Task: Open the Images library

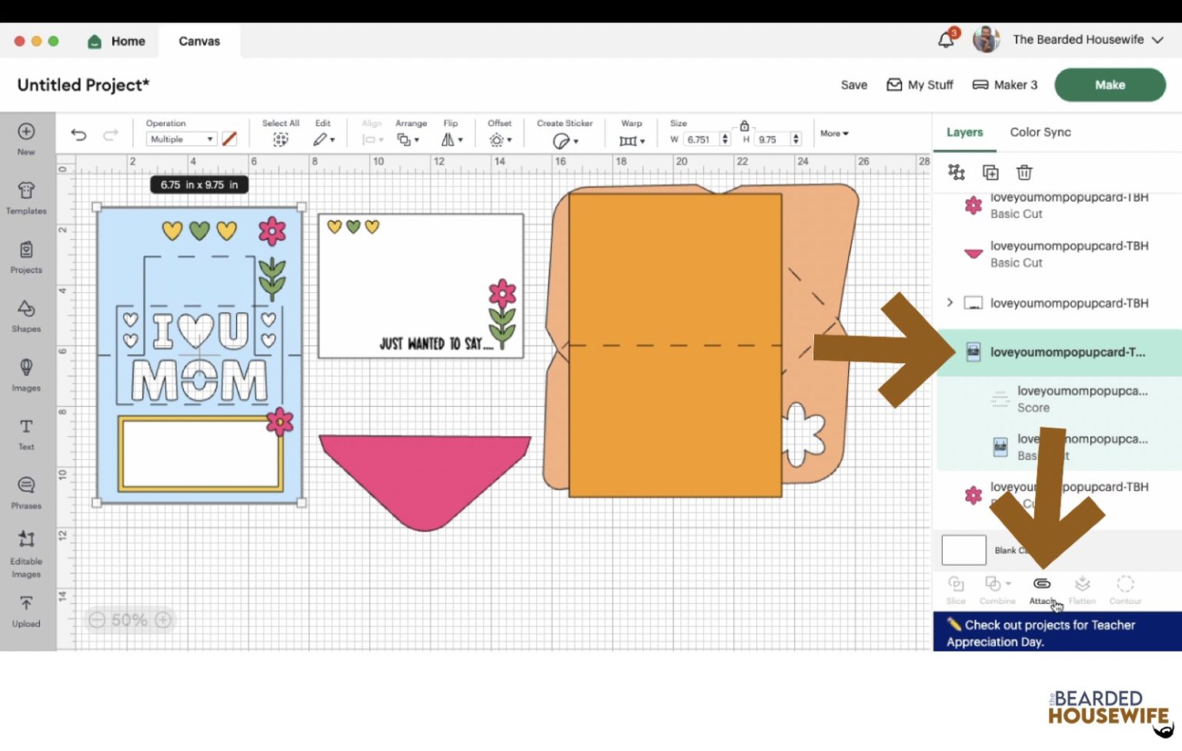Action: (26, 375)
